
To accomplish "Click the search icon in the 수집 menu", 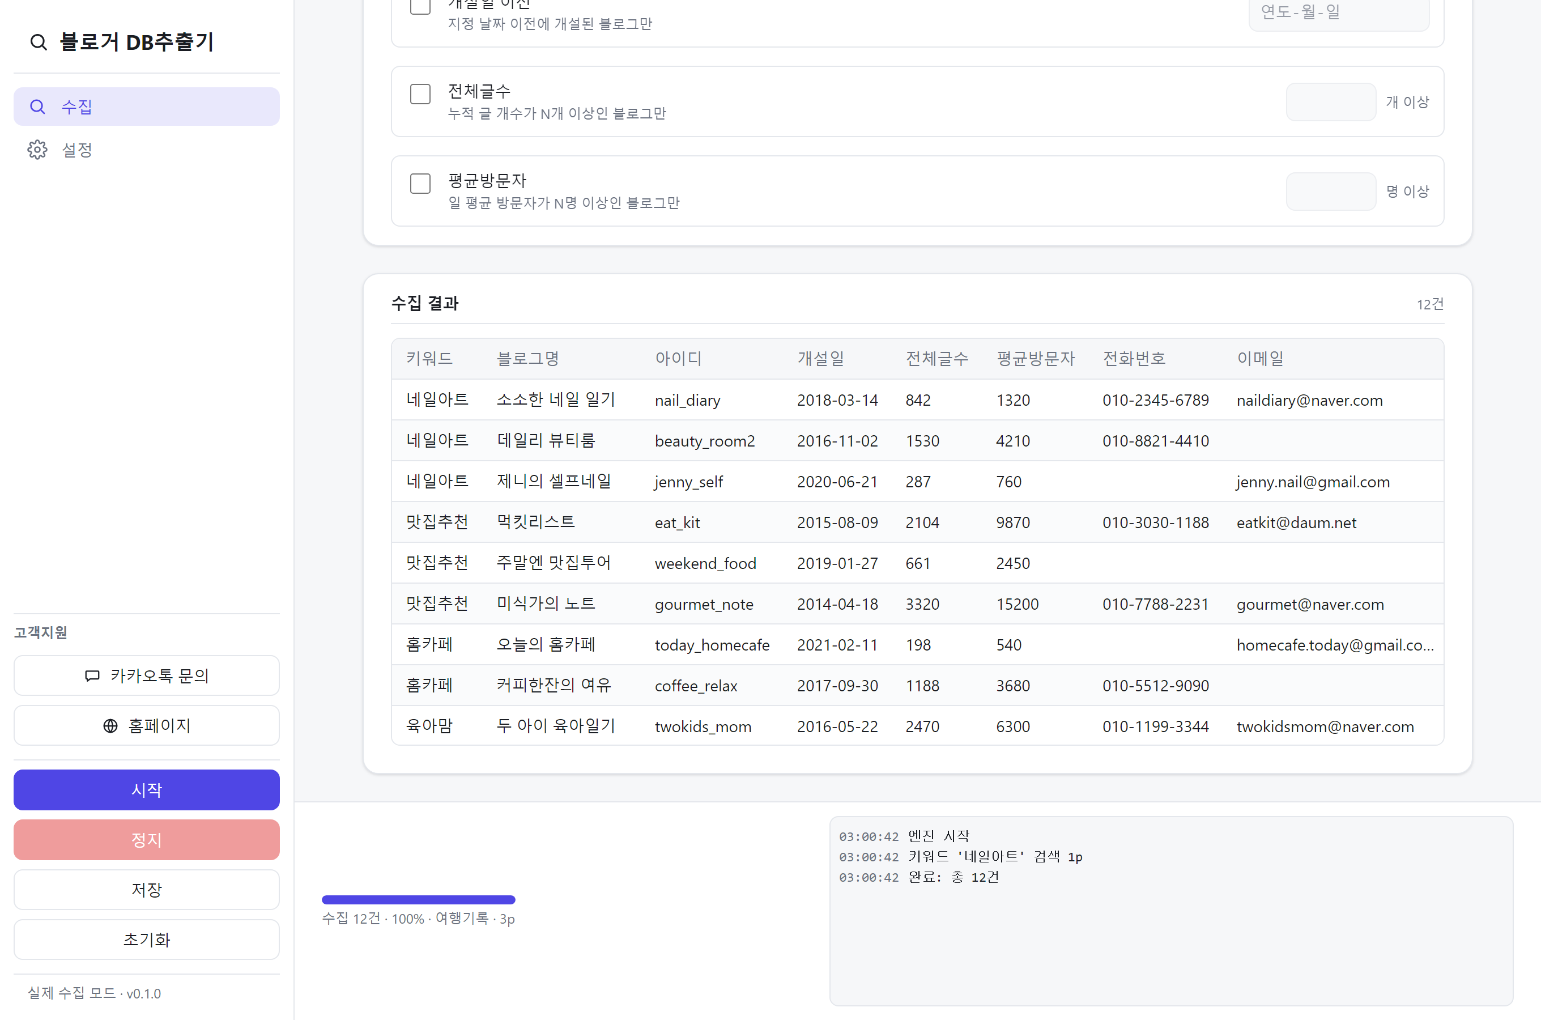I will coord(38,107).
